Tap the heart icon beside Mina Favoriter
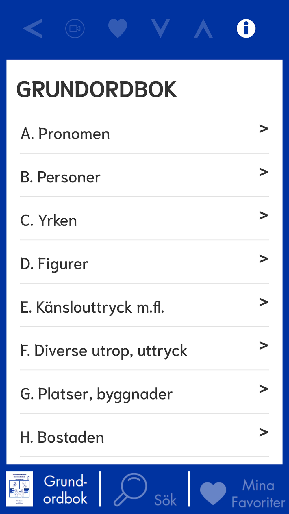289x514 pixels. tap(213, 493)
